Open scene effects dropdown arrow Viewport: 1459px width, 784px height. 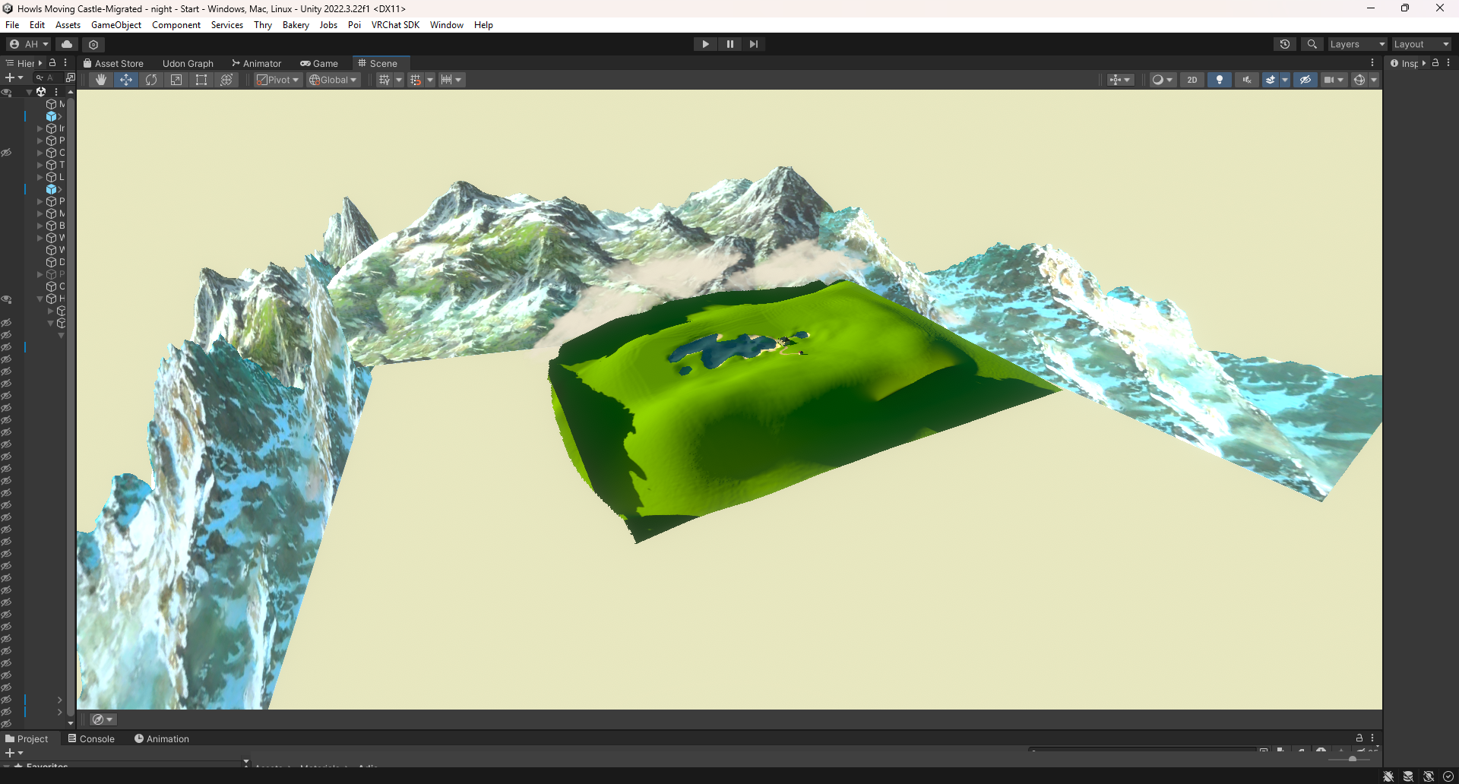pyautogui.click(x=1285, y=80)
